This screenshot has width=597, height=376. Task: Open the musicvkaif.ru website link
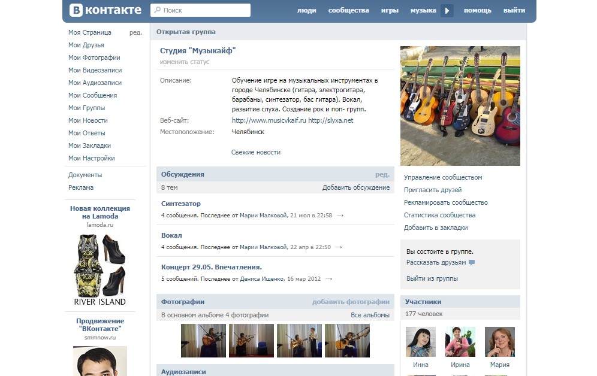tap(269, 120)
